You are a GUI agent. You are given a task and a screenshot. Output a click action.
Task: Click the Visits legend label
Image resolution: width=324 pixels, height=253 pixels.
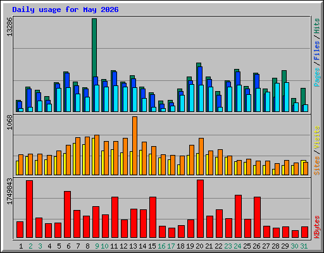[x=317, y=138]
